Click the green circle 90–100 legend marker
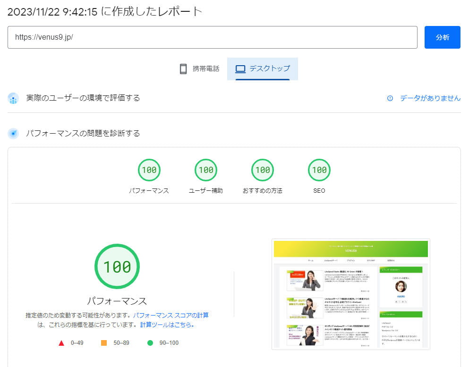This screenshot has width=469, height=367. [x=150, y=343]
